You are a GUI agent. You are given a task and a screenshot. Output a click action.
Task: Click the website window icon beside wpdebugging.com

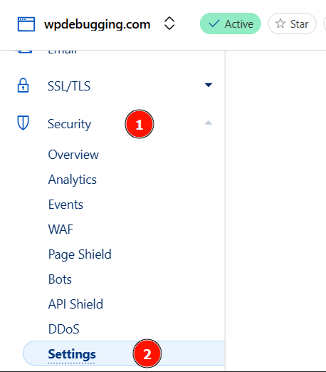(26, 24)
